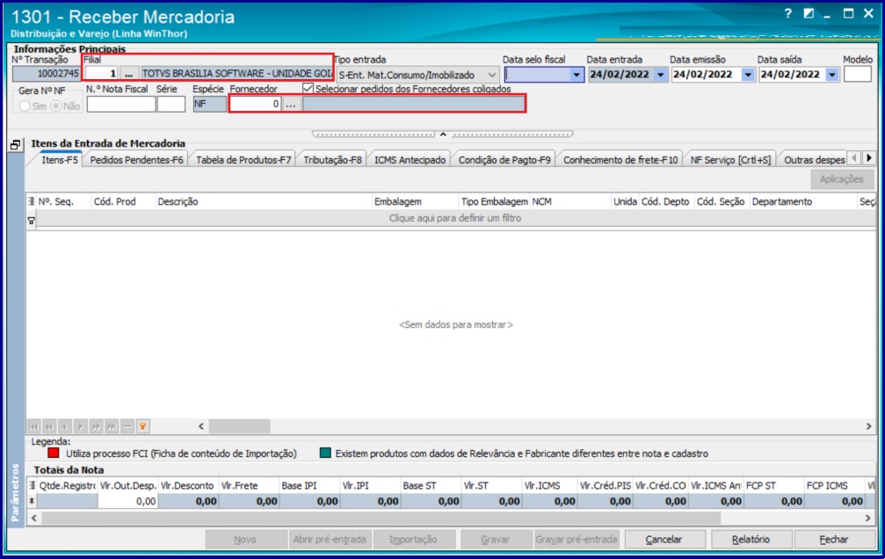Open Data saída date picker arrow
This screenshot has height=559, width=885.
pos(832,75)
